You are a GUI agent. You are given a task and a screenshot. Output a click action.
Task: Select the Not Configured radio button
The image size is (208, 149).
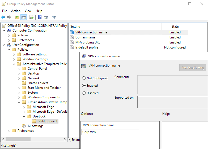(x=84, y=78)
